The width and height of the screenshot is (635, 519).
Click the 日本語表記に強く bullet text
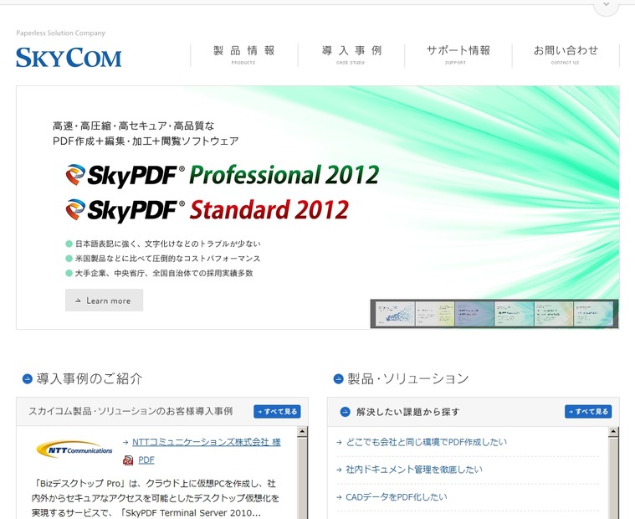coord(168,244)
